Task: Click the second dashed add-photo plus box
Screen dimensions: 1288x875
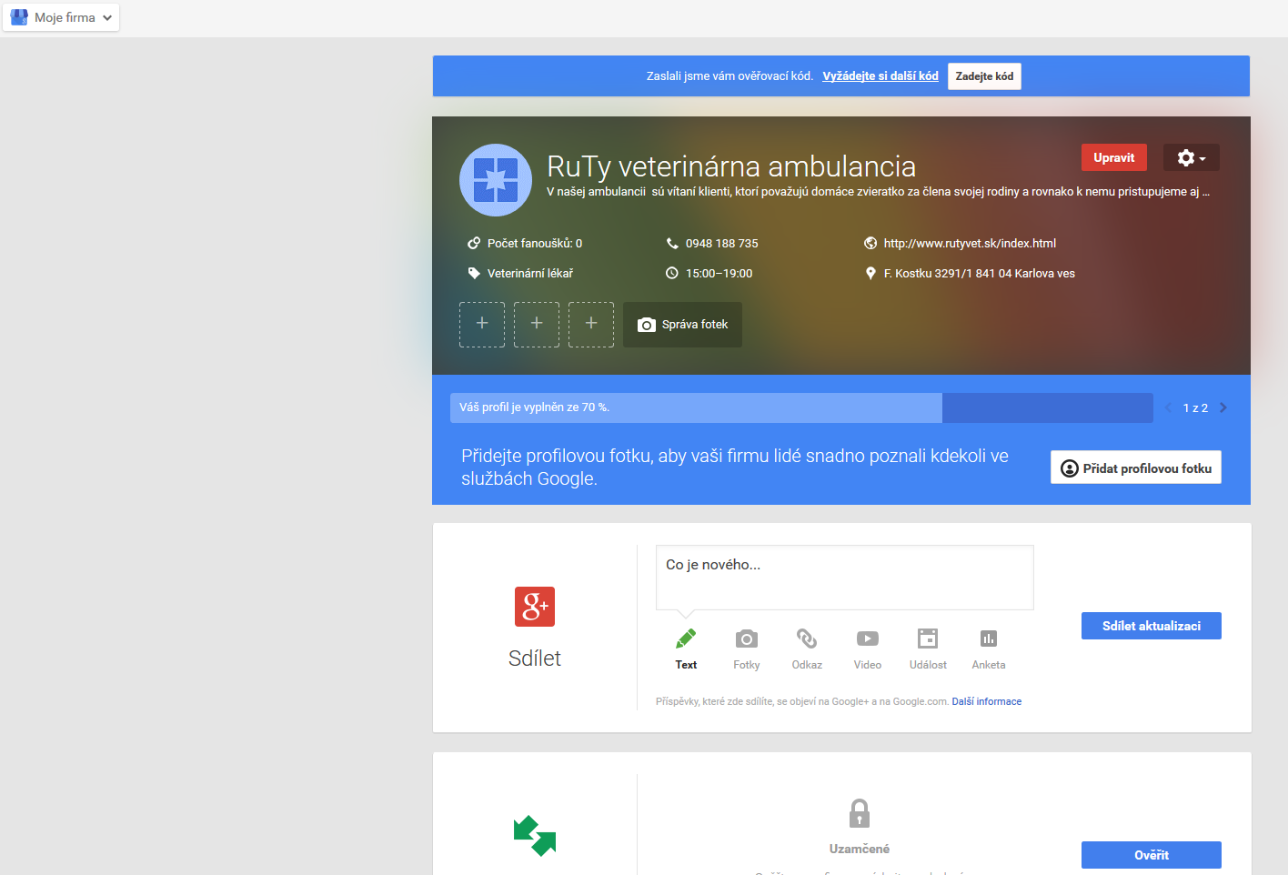Action: tap(537, 325)
